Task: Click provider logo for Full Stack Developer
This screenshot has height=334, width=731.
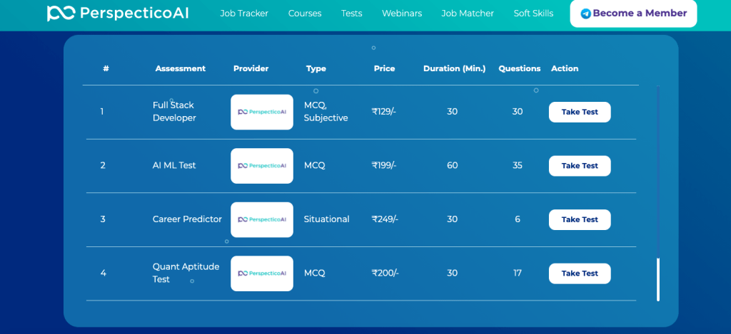Action: coord(262,112)
